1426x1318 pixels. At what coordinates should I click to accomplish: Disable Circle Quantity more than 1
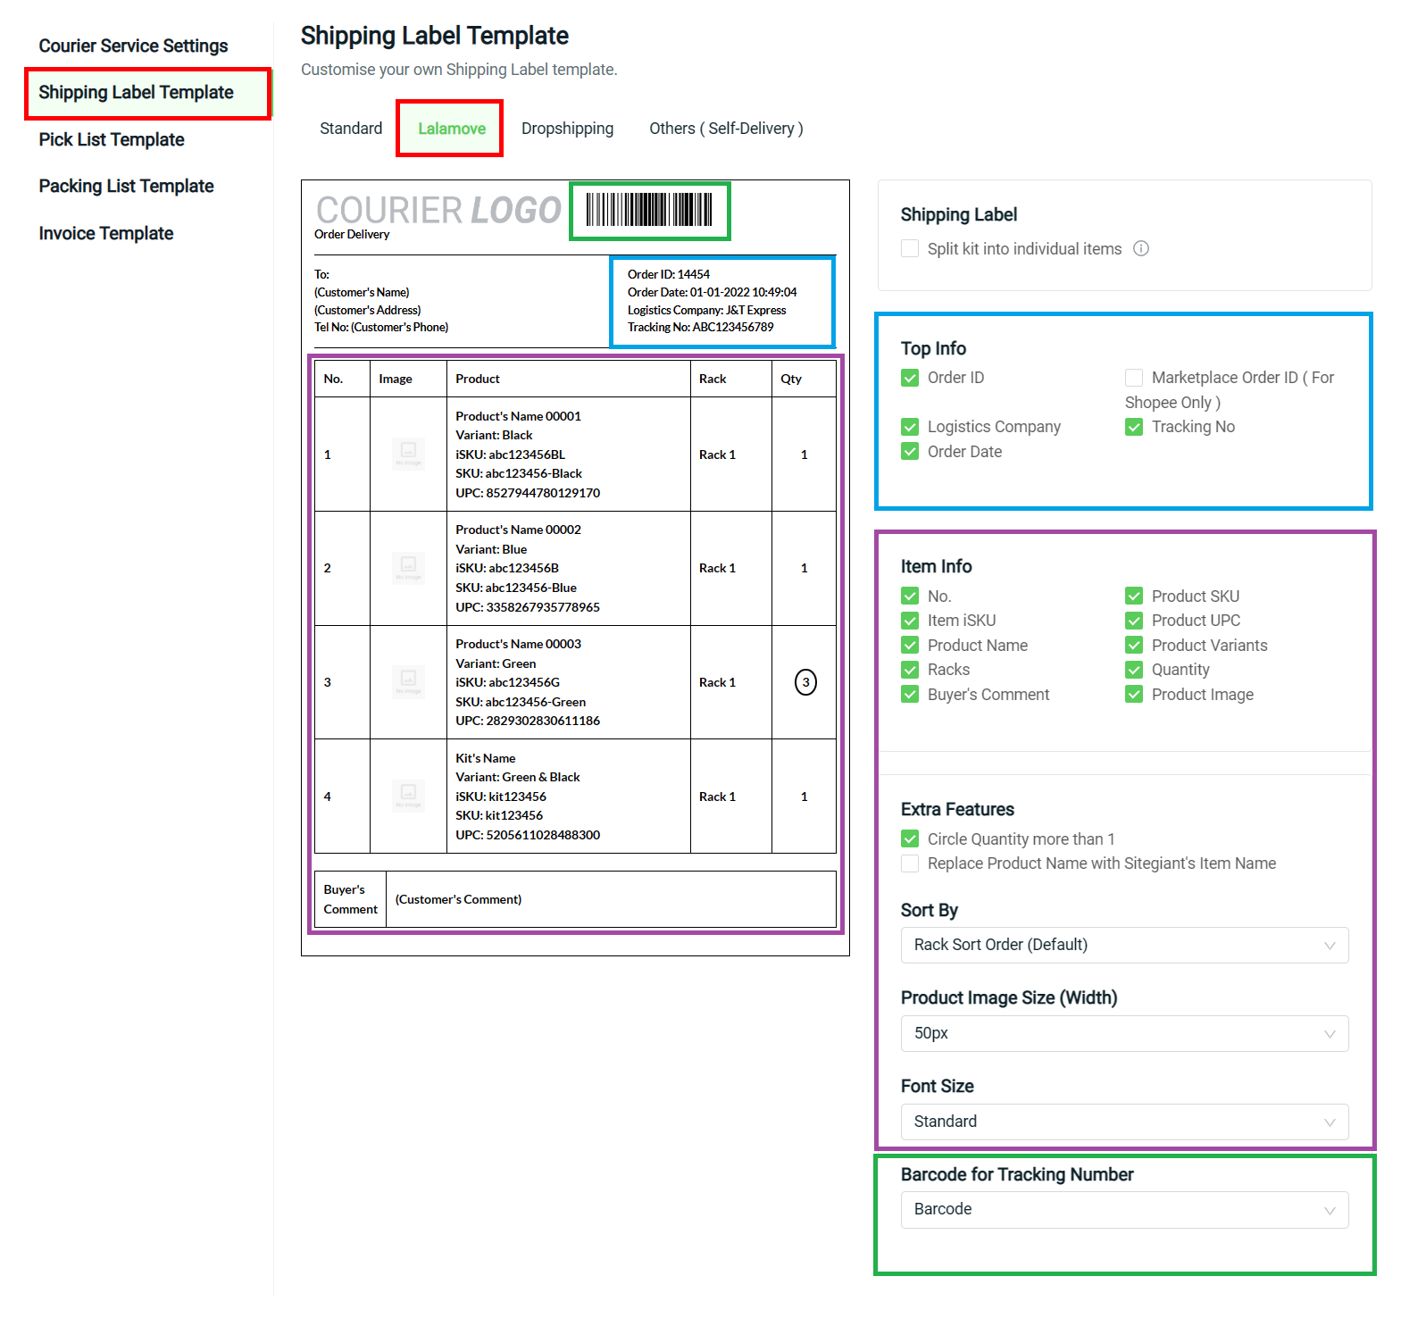pos(910,838)
